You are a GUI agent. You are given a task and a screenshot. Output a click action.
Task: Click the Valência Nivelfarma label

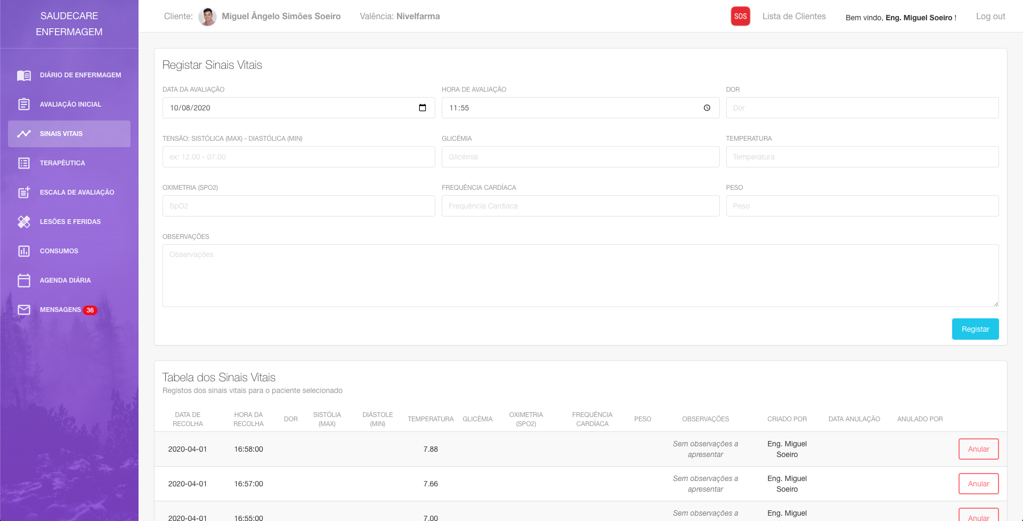(400, 16)
